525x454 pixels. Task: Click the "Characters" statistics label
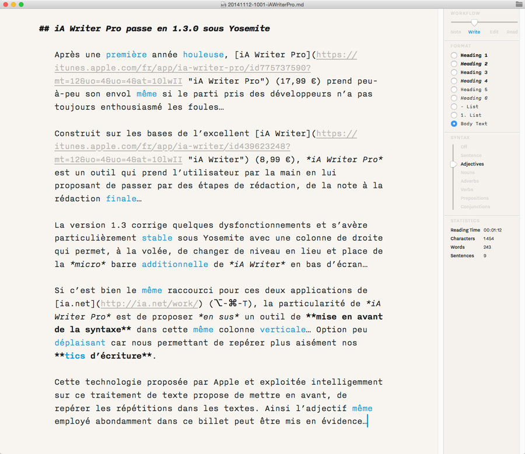click(x=463, y=238)
